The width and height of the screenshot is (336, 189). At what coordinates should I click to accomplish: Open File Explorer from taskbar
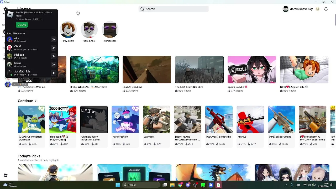pyautogui.click(x=172, y=185)
